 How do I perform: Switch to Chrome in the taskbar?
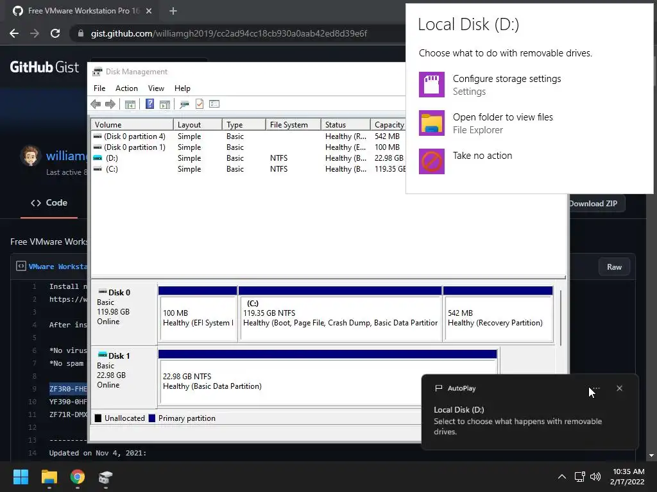78,477
